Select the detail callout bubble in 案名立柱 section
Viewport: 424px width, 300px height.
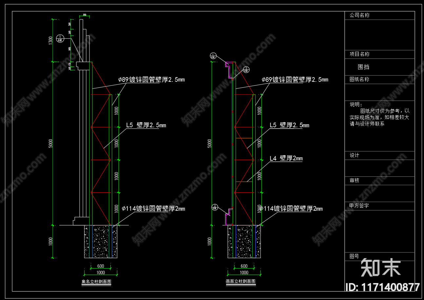click(x=60, y=38)
